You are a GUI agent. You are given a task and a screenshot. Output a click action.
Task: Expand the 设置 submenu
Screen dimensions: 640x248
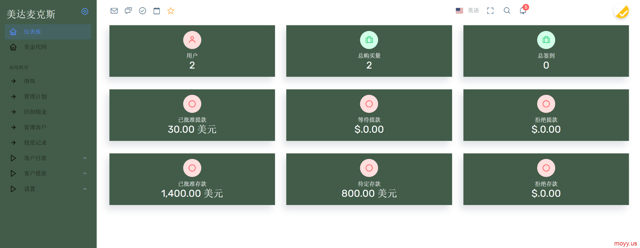coord(48,189)
